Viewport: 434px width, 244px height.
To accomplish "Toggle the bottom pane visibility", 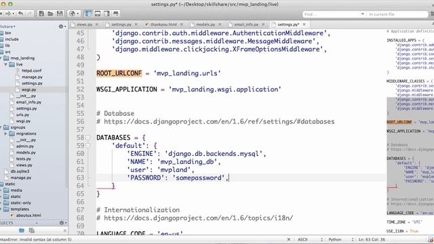I will 98,14.
